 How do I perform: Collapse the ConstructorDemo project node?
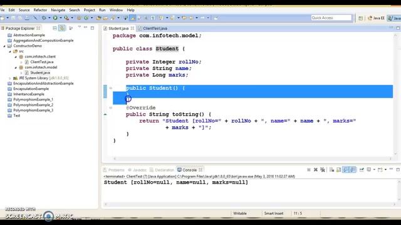(x=4, y=46)
